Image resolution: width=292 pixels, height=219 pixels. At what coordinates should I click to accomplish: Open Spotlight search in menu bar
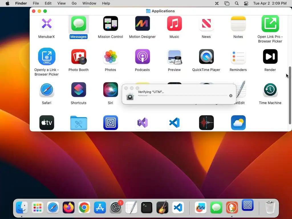[237, 3]
